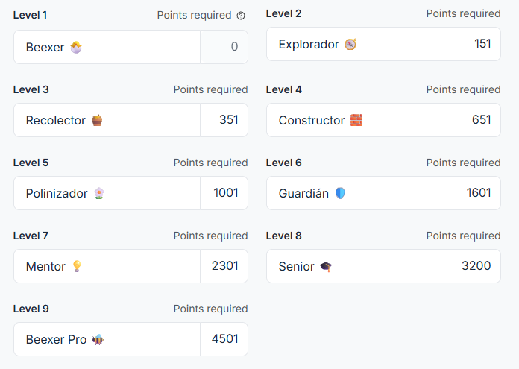Click the shield emoji next to Guardián
Screen dimensions: 519x369
[341, 193]
